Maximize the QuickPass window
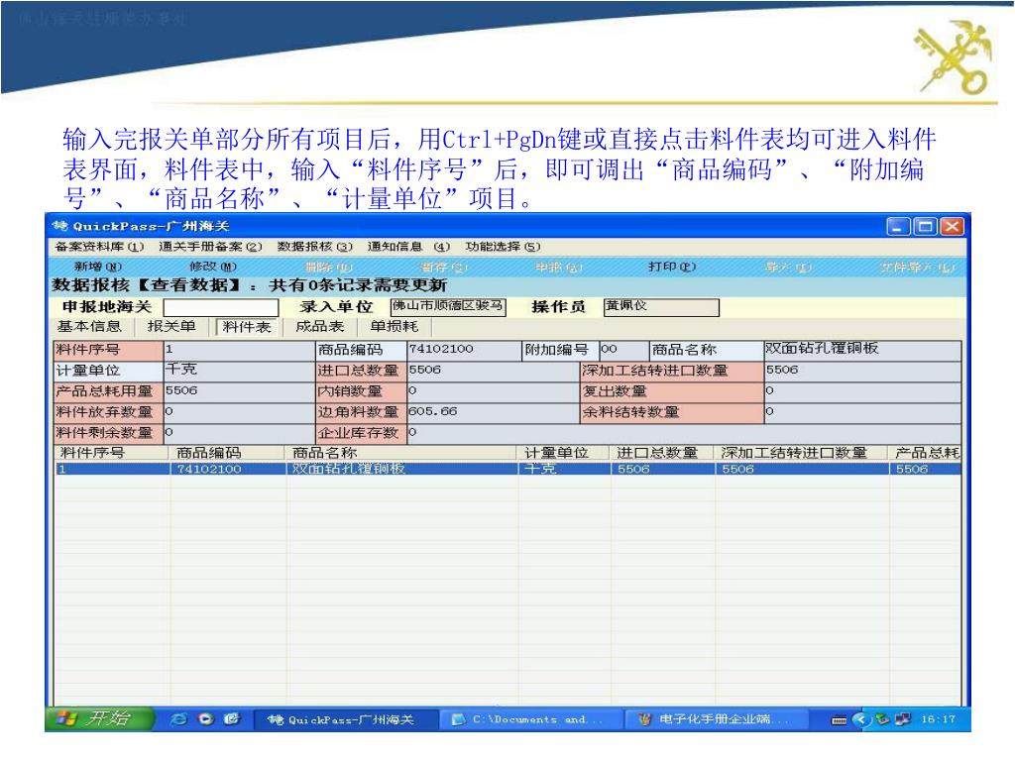Viewport: 1015px width, 761px height. 926,227
